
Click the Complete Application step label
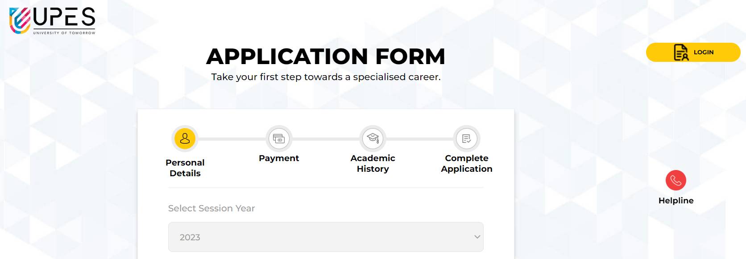coord(466,163)
